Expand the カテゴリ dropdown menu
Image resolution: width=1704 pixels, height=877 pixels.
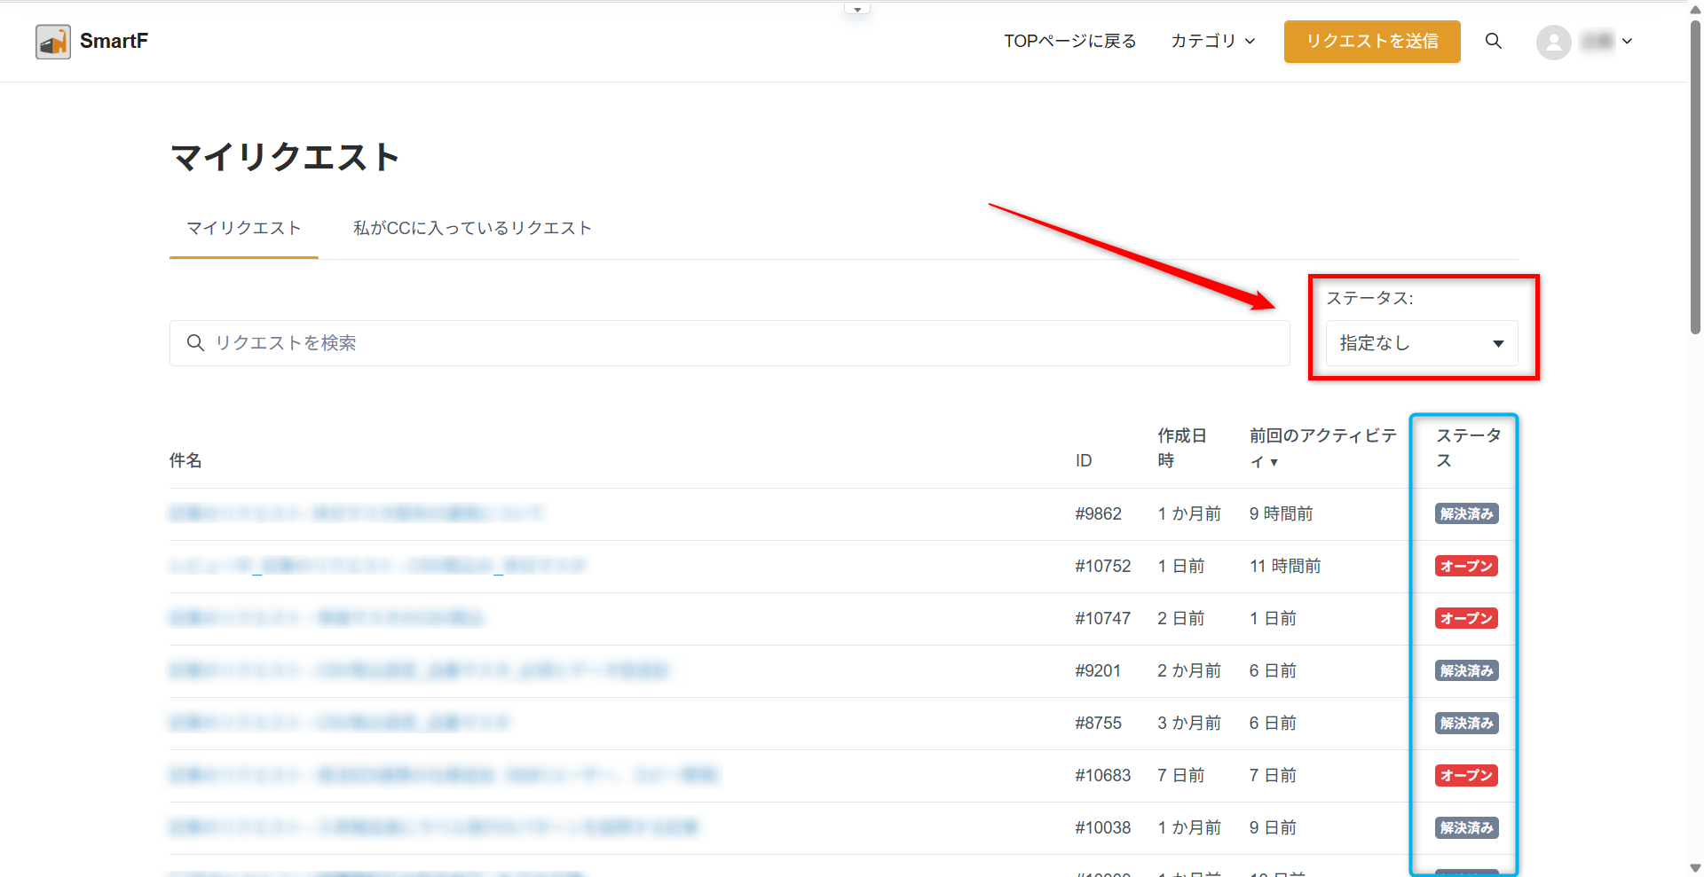pos(1212,42)
